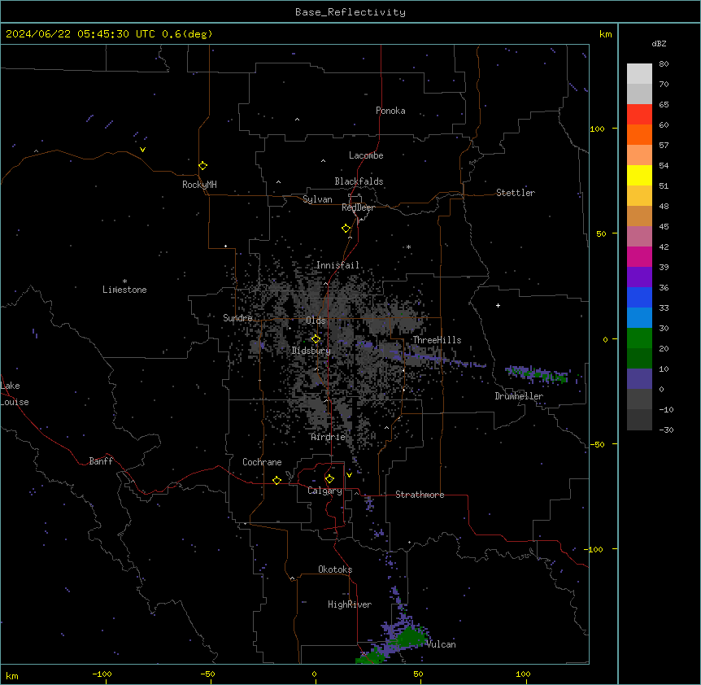Click the red 65 dBZ legend swatch
This screenshot has height=685, width=701.
639,115
